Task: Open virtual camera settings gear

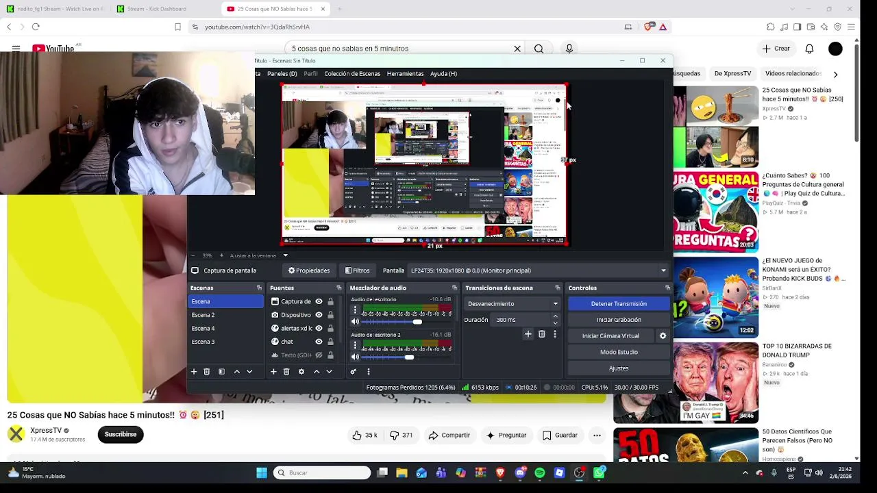Action: [x=663, y=336]
